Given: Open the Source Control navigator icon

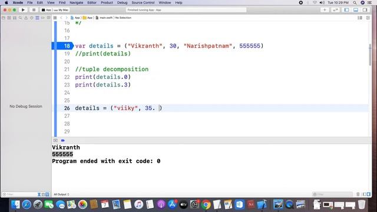Looking at the screenshot, I should click(9, 18).
